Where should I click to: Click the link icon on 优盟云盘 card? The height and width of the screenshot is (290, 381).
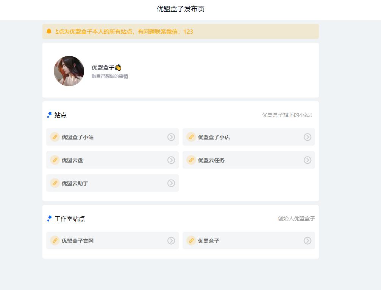point(55,160)
